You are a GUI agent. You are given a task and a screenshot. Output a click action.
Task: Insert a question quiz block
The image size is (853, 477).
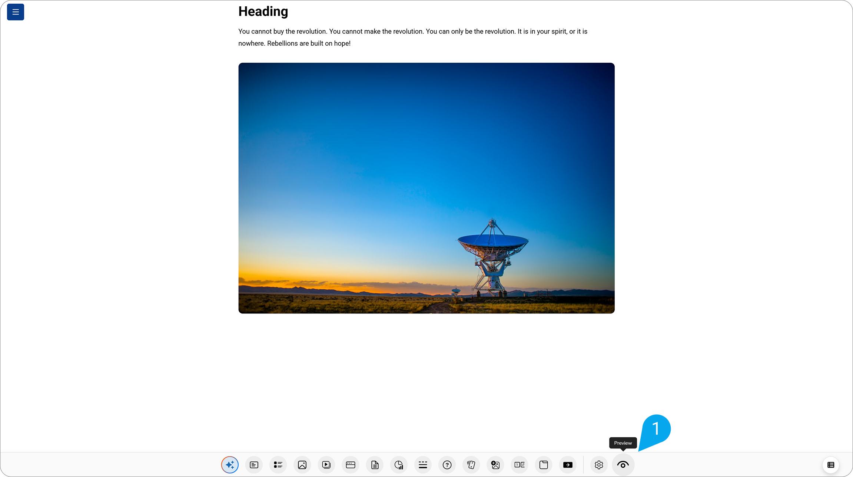pyautogui.click(x=447, y=465)
